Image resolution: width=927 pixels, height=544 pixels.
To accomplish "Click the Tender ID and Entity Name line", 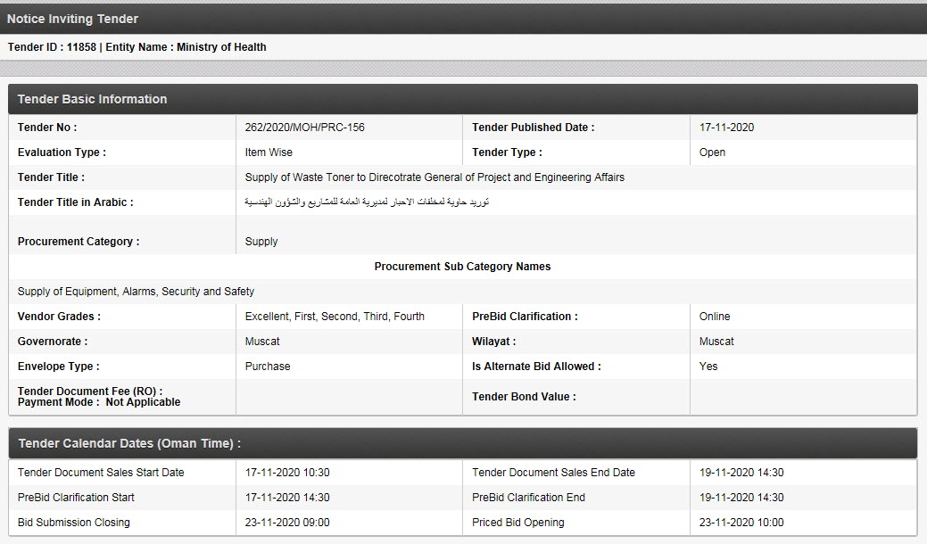I will pyautogui.click(x=137, y=47).
